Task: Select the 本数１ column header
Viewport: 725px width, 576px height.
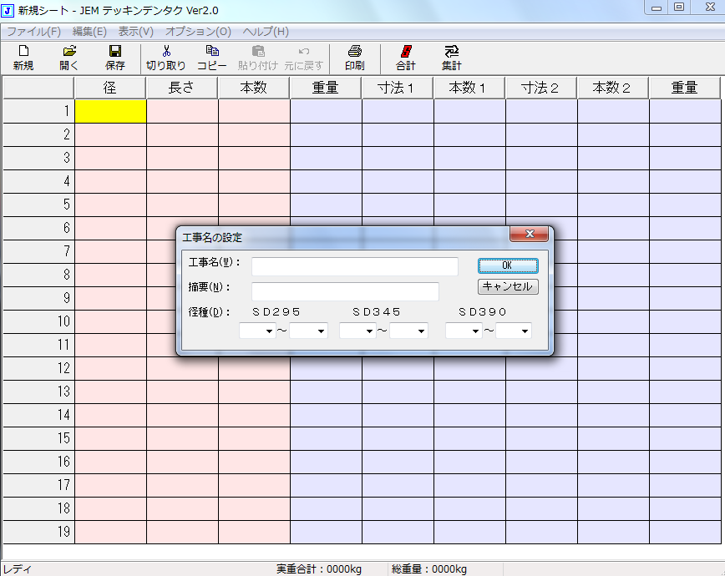Action: (x=469, y=88)
